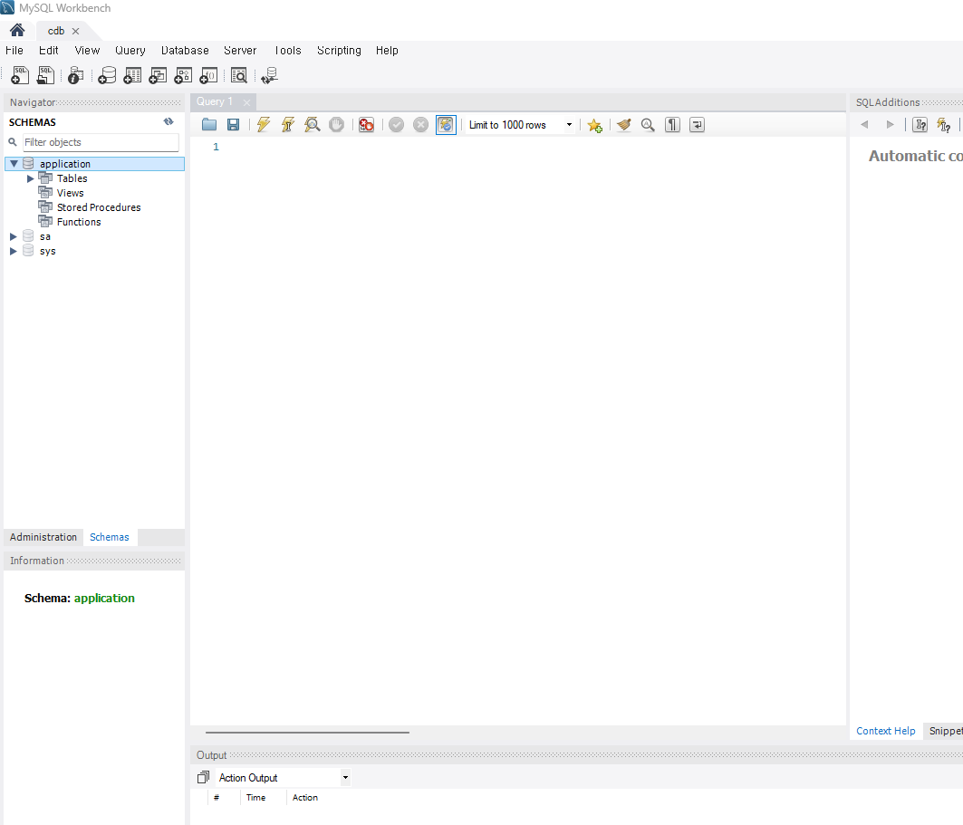The image size is (963, 825).
Task: Open a SQL script file in new tab
Action: tap(45, 75)
